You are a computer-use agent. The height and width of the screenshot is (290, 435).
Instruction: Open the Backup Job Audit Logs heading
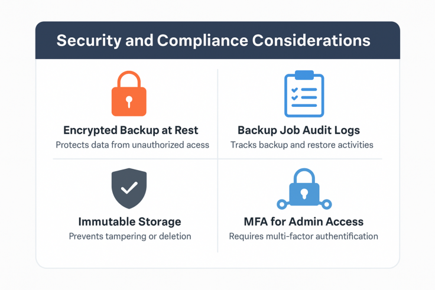(298, 130)
